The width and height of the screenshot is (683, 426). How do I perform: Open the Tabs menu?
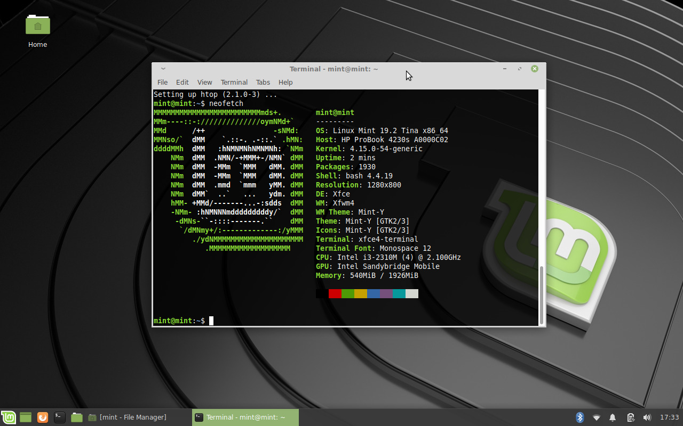coord(263,82)
